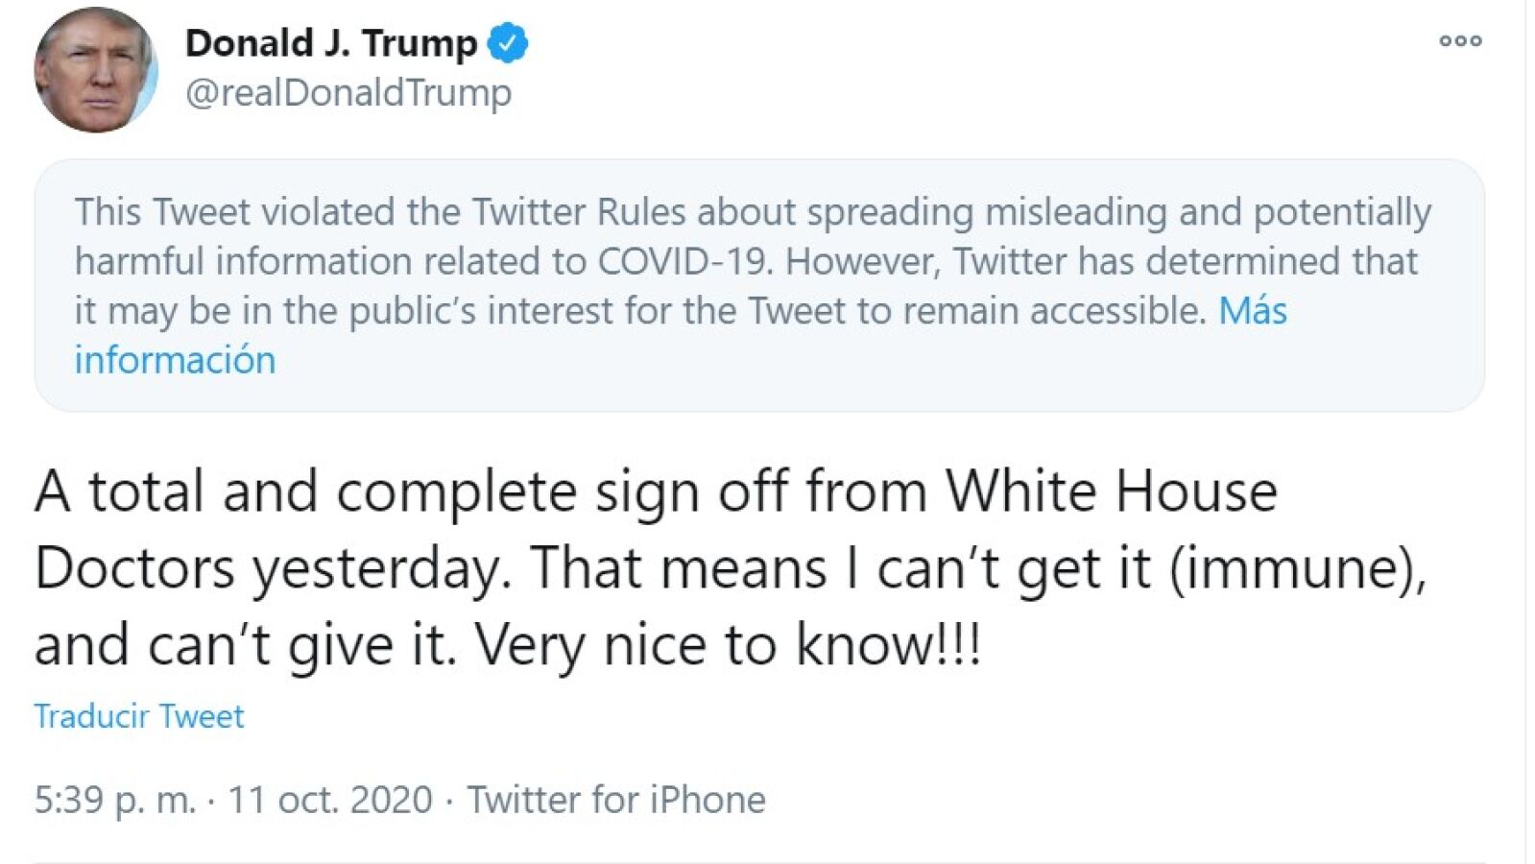Click the "Más" link in the notice
Image resolution: width=1535 pixels, height=864 pixels.
1252,311
